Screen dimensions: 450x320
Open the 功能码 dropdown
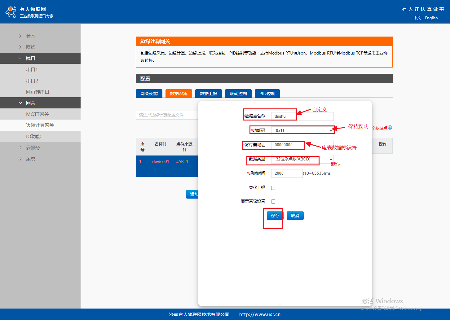[x=302, y=130]
